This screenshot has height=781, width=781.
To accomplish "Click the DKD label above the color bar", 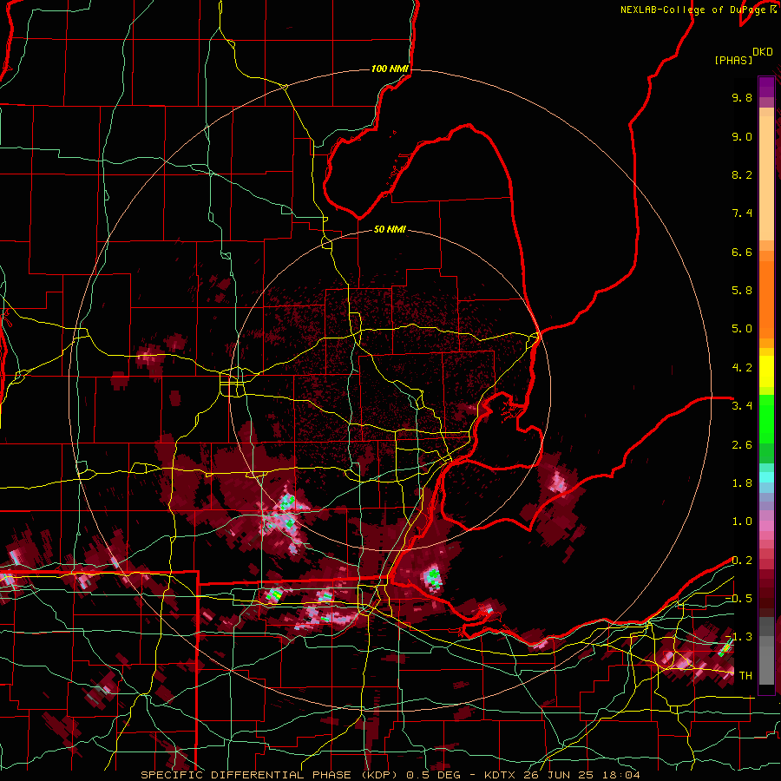I will 763,52.
